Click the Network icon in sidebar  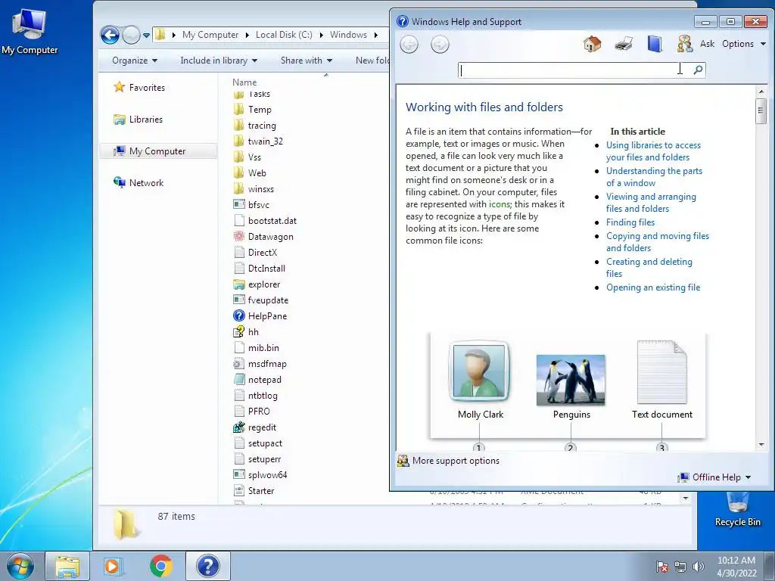coord(119,182)
